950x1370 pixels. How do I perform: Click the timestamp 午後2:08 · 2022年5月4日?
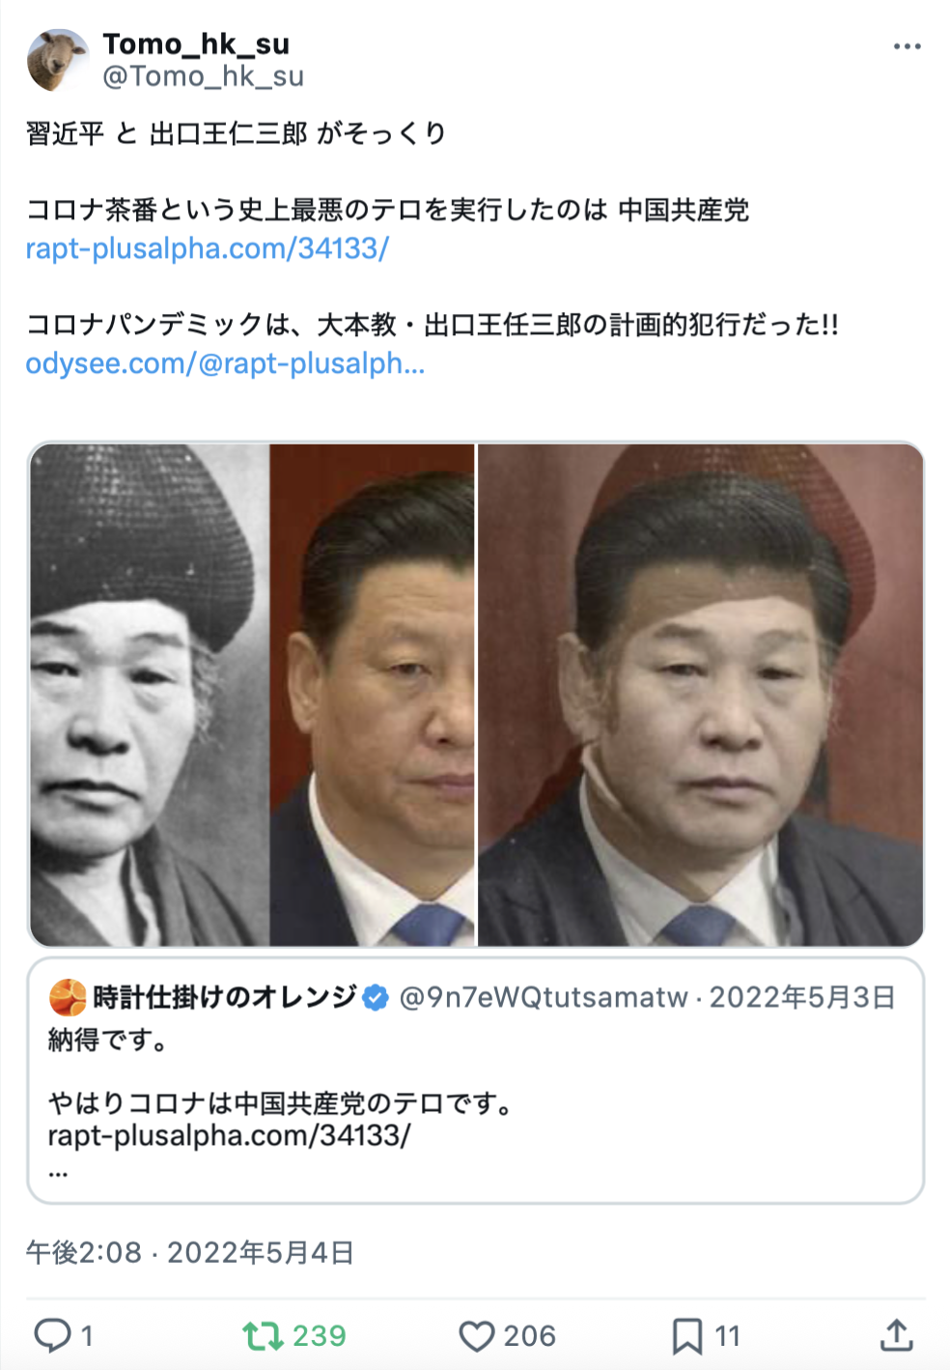coord(190,1253)
